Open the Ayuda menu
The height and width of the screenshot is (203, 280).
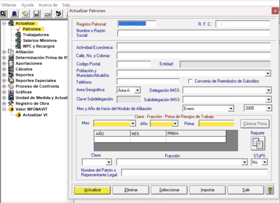pos(28,5)
